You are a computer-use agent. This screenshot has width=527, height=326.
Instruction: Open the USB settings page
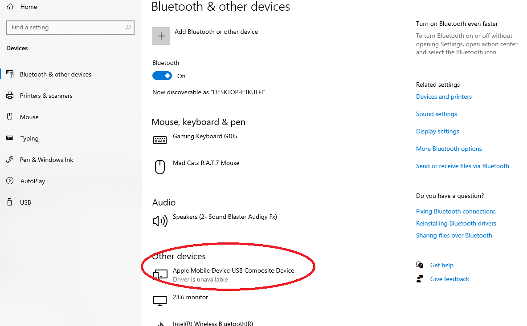[25, 202]
